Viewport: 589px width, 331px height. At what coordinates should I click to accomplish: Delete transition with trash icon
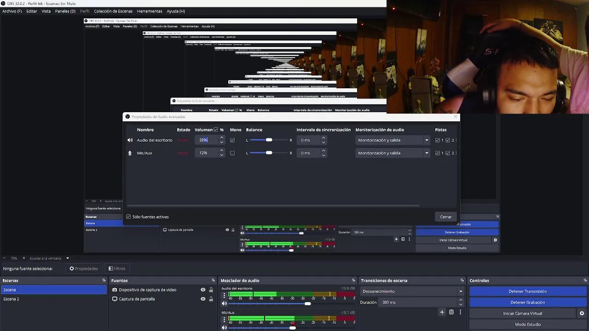[451, 312]
